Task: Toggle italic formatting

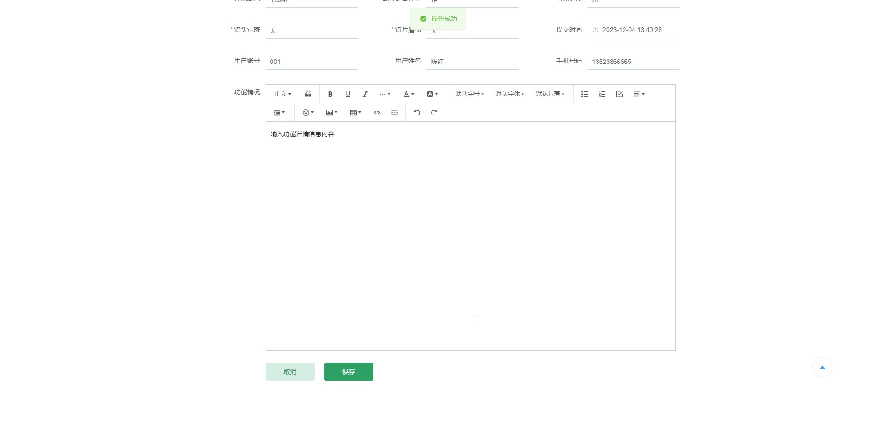Action: tap(365, 94)
